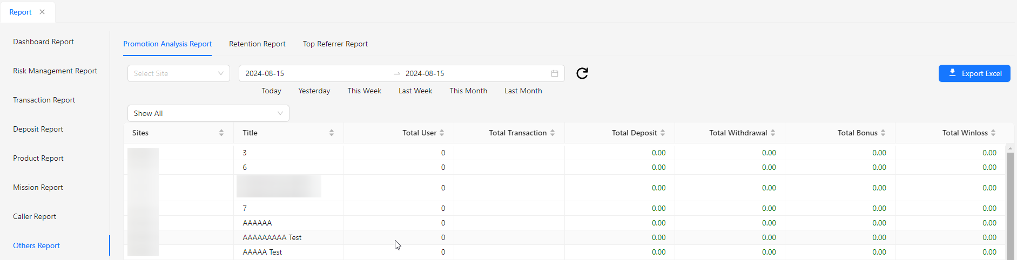Sort by Title column arrows
This screenshot has height=260, width=1017.
[x=332, y=133]
